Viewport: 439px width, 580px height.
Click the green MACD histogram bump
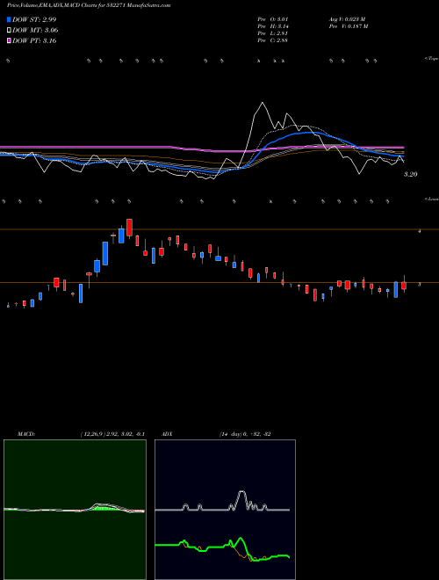pyautogui.click(x=104, y=508)
